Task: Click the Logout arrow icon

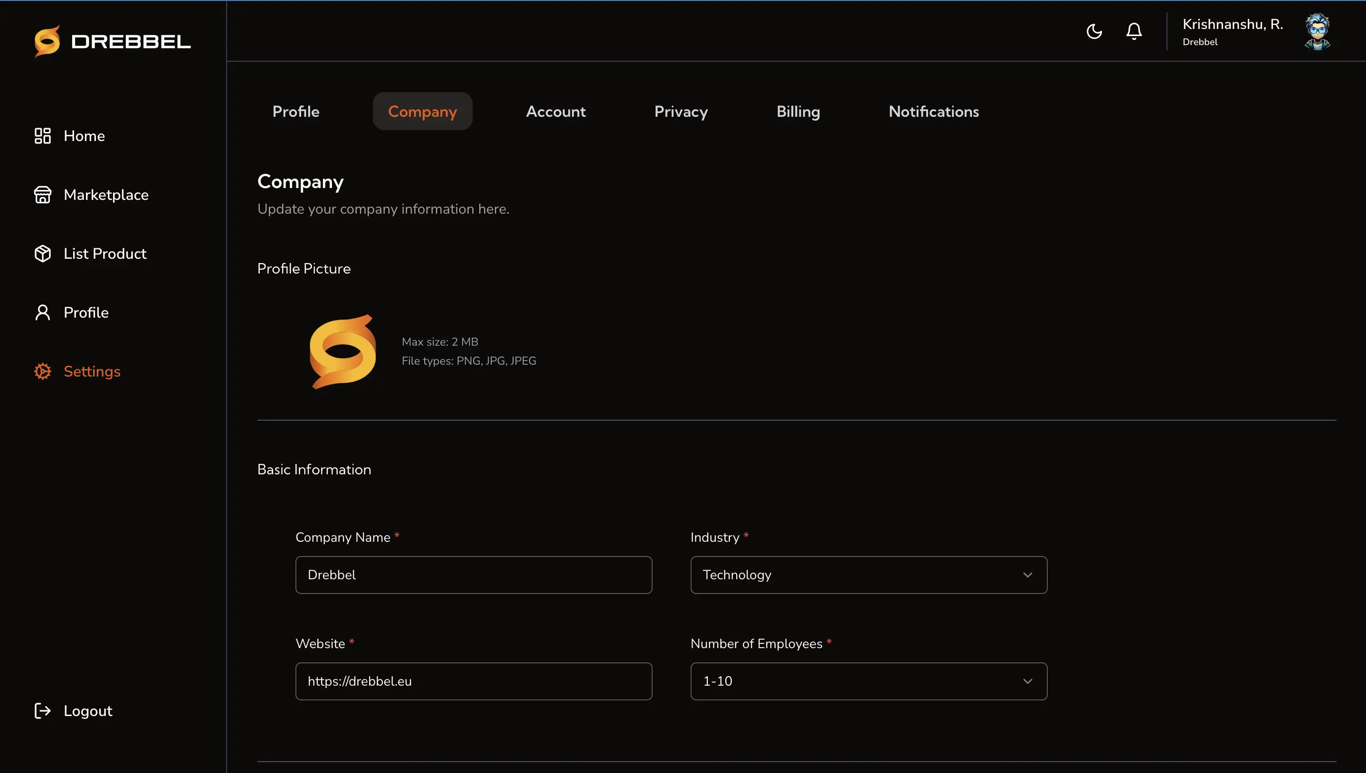Action: point(42,711)
